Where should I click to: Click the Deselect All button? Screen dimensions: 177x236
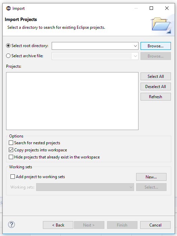[x=155, y=87]
